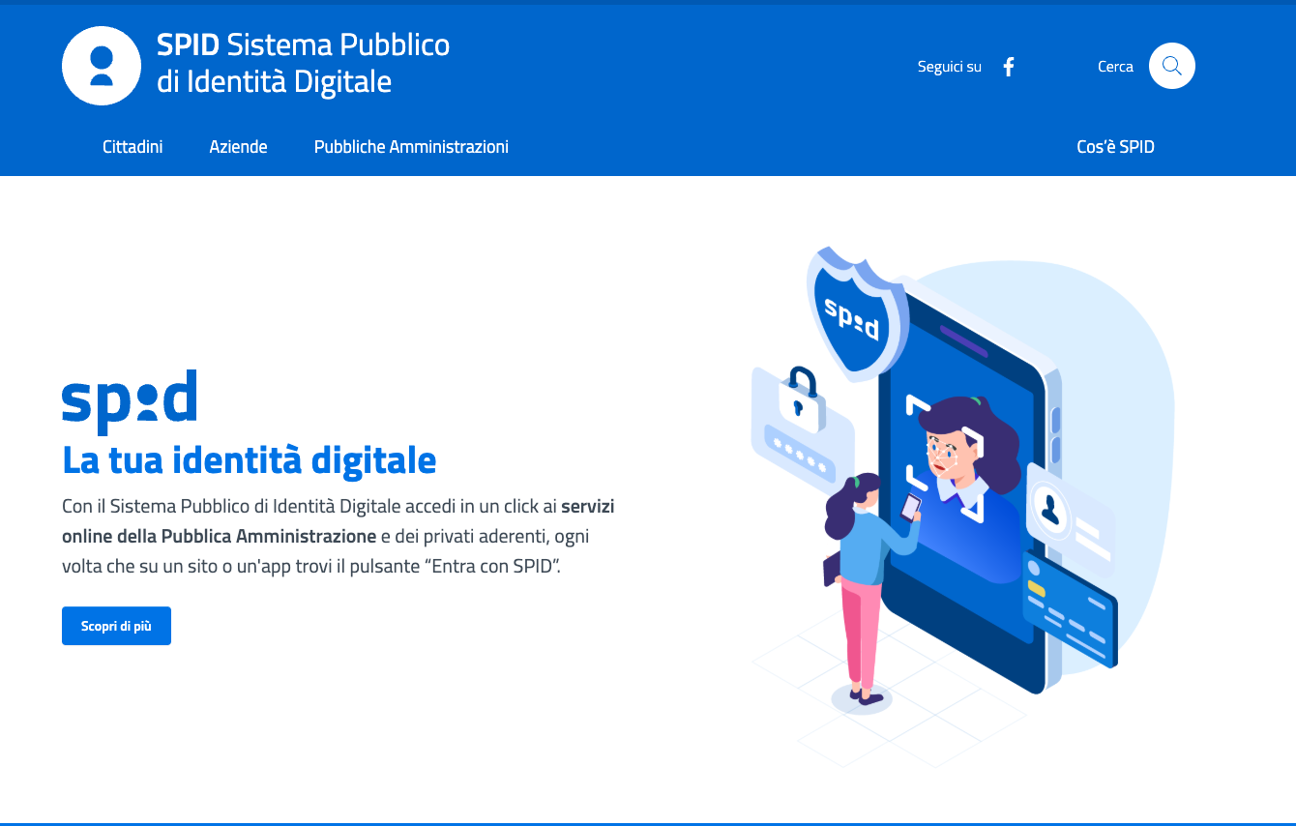
Task: Click the magnifying glass search icon
Action: [x=1171, y=66]
